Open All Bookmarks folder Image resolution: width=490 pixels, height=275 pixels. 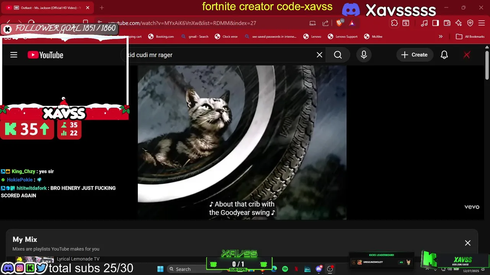(470, 37)
